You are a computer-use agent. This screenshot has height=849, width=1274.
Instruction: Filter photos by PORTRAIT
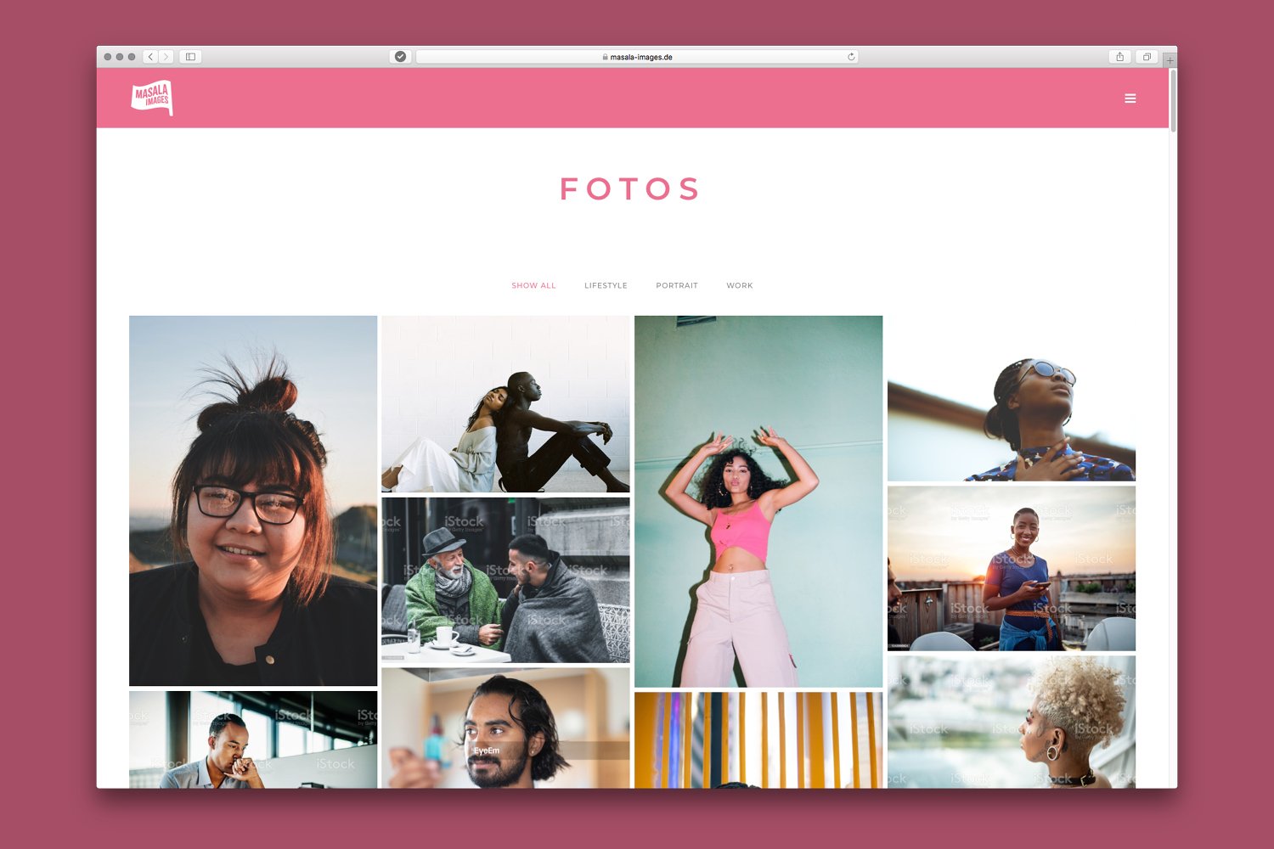coord(677,286)
